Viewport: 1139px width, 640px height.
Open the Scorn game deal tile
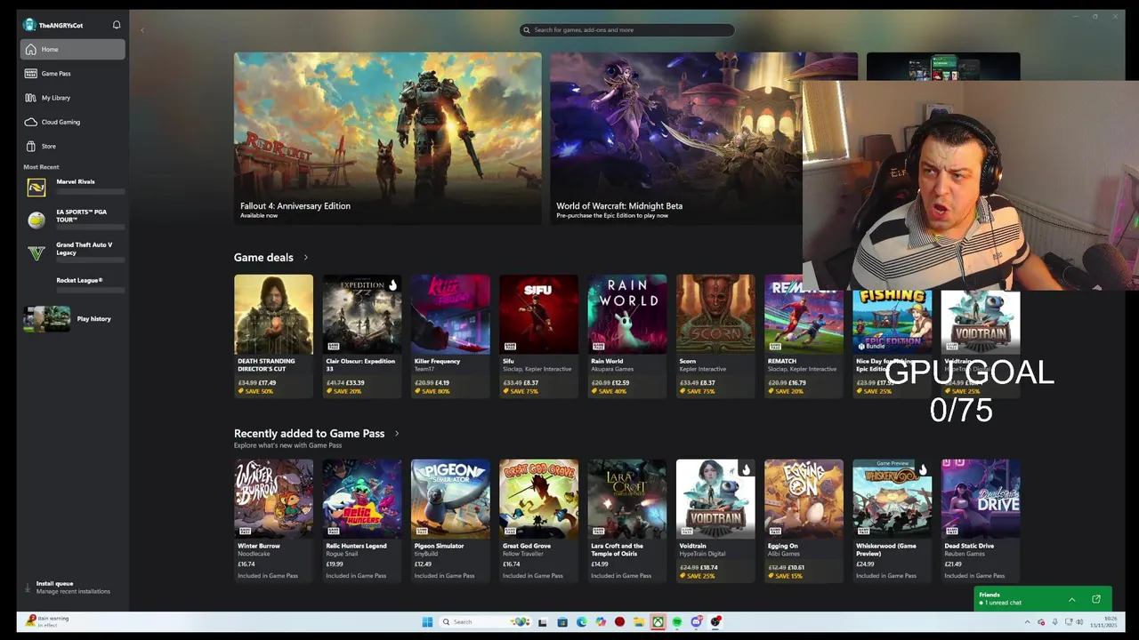pyautogui.click(x=715, y=336)
